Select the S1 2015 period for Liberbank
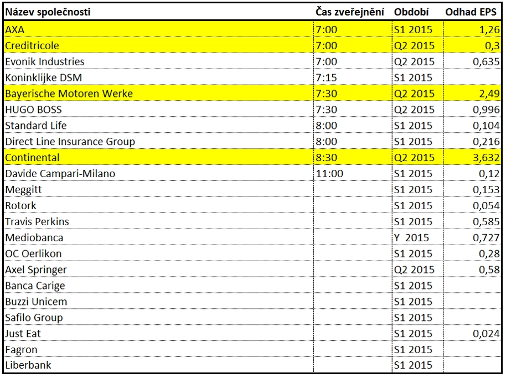 coord(413,365)
